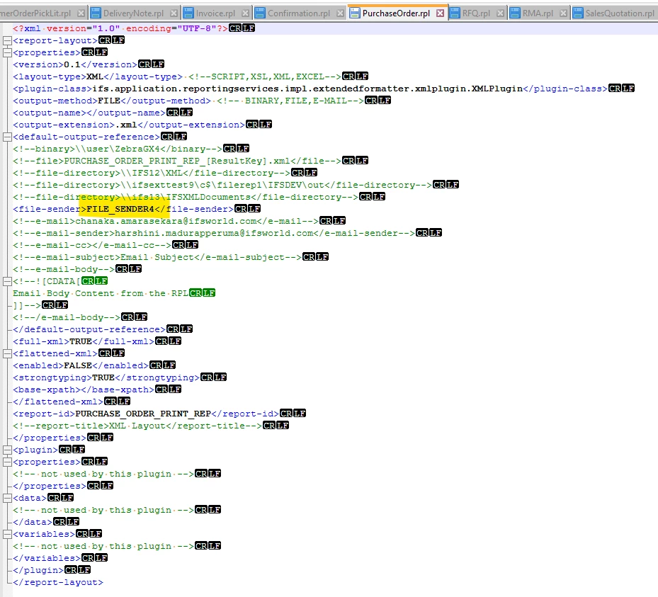Click the RMA.rpl save-state disk icon
The image size is (658, 597).
(516, 13)
